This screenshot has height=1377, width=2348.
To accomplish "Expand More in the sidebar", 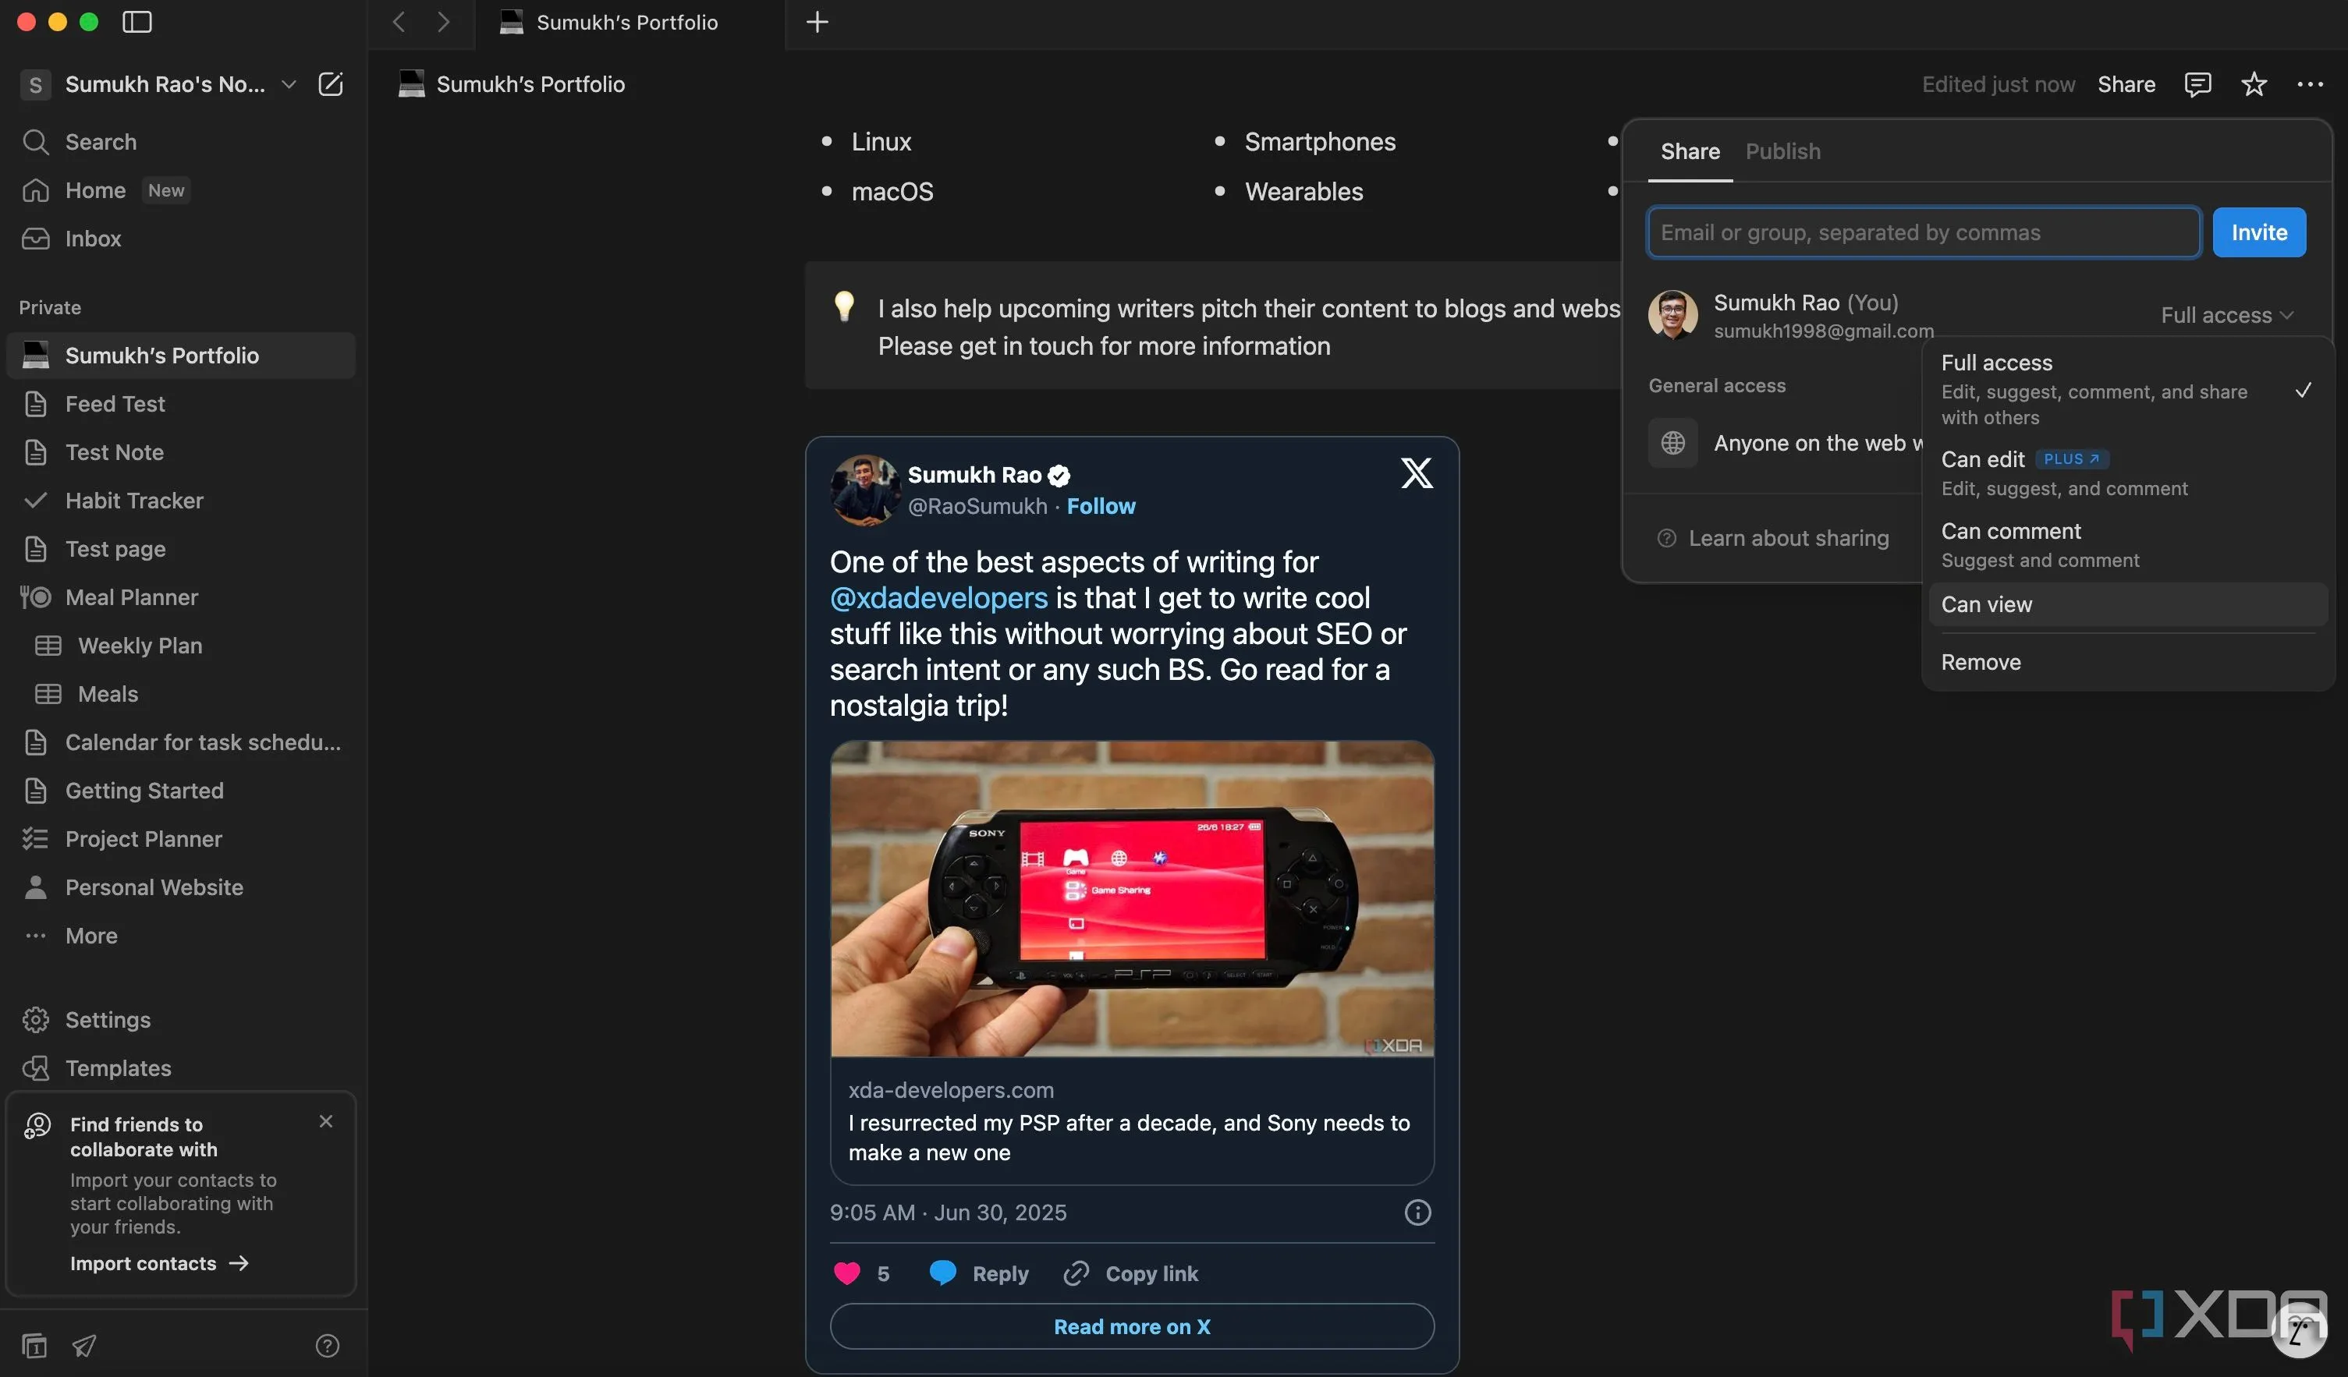I will tap(91, 936).
